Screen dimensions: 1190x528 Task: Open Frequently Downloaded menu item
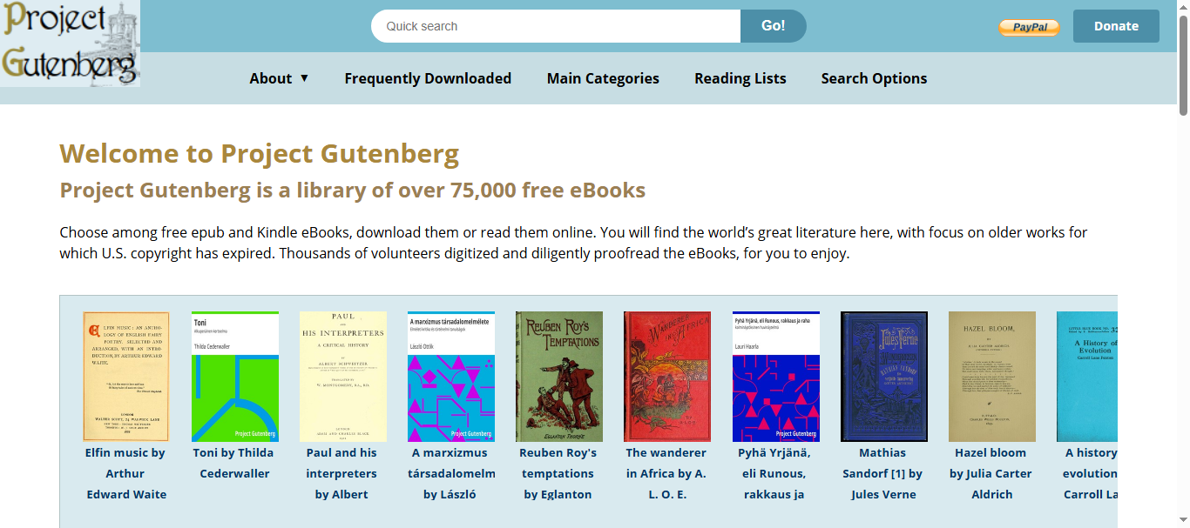click(428, 78)
